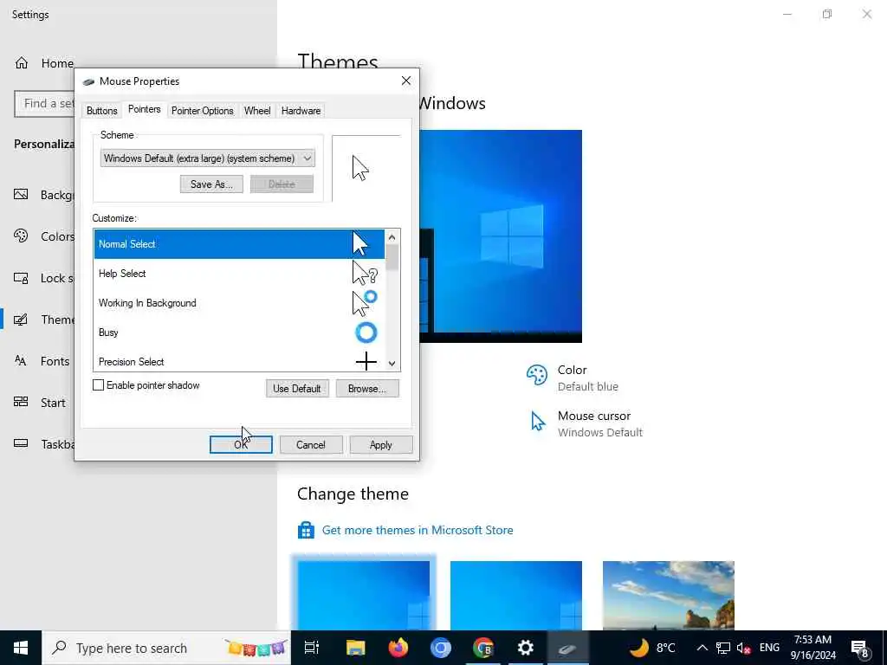Open Task View on taskbar
The width and height of the screenshot is (887, 665).
click(x=312, y=648)
